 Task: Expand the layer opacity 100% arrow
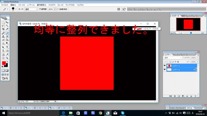(198, 58)
